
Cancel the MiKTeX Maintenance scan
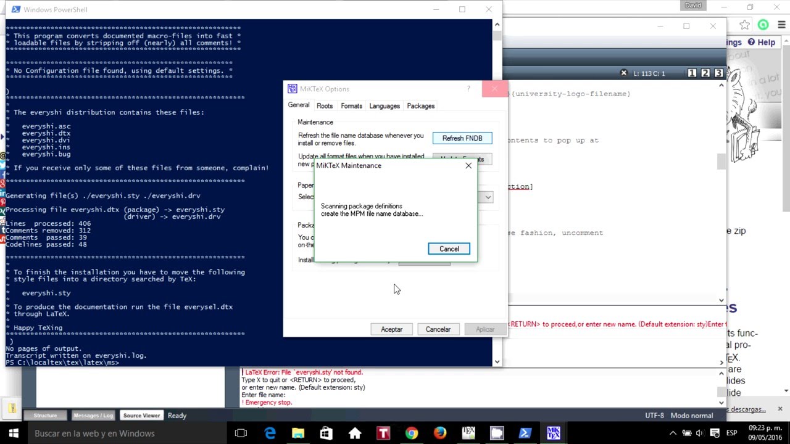pyautogui.click(x=449, y=249)
